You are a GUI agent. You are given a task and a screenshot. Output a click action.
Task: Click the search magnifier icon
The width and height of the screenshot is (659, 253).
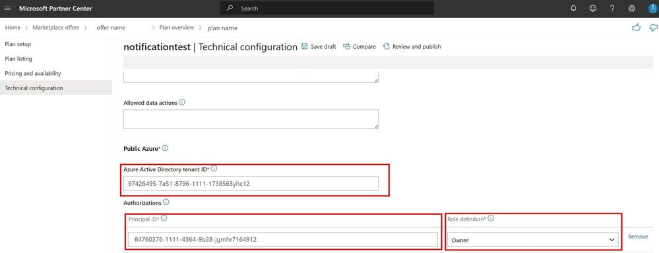[x=230, y=8]
